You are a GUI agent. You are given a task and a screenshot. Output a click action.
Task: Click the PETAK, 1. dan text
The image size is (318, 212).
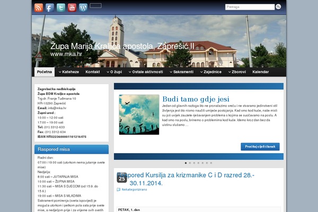(129, 210)
